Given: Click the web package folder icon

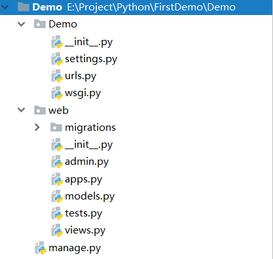Looking at the screenshot, I should click(x=40, y=110).
